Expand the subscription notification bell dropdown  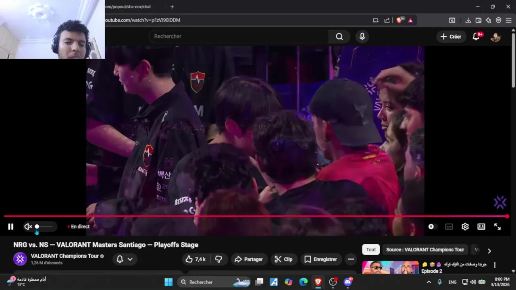[x=124, y=259]
